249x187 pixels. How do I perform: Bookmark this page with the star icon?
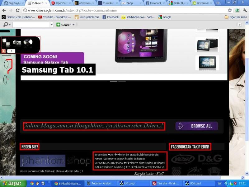[230, 11]
